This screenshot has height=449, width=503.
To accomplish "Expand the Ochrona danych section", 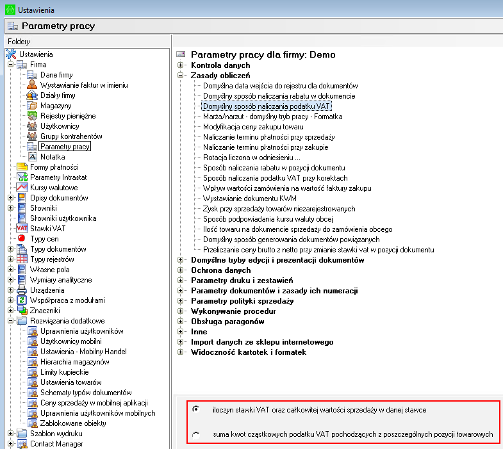I will 181,270.
